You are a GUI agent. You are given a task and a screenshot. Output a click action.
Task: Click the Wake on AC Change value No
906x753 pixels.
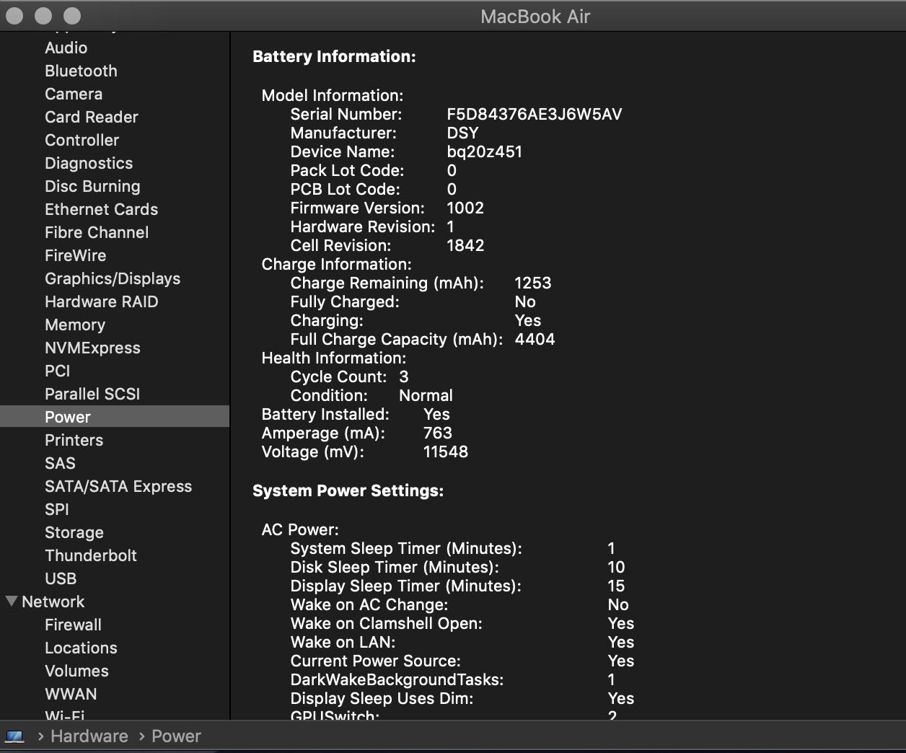[x=618, y=604]
